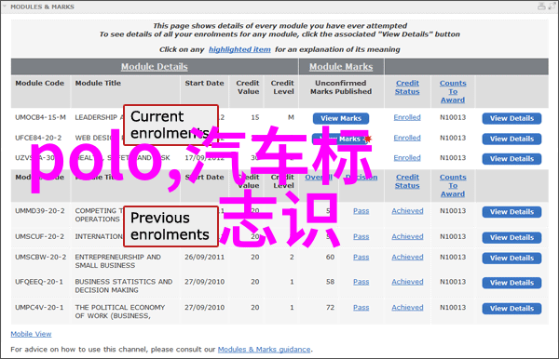
Task: Click credit value 15 for UMOCB4-15-M
Action: point(255,117)
